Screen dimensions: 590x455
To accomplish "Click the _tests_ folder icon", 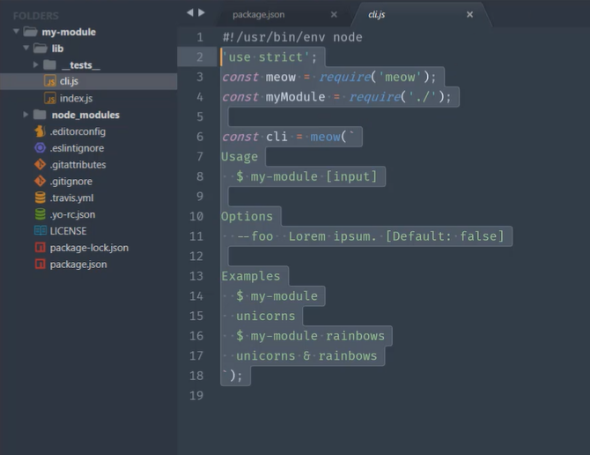I will click(x=49, y=64).
